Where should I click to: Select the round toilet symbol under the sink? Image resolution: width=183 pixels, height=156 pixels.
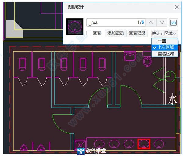[x=147, y=62]
